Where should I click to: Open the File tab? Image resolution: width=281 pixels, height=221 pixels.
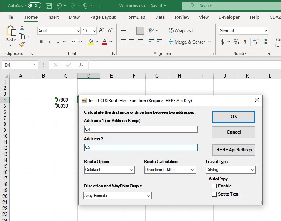point(10,17)
